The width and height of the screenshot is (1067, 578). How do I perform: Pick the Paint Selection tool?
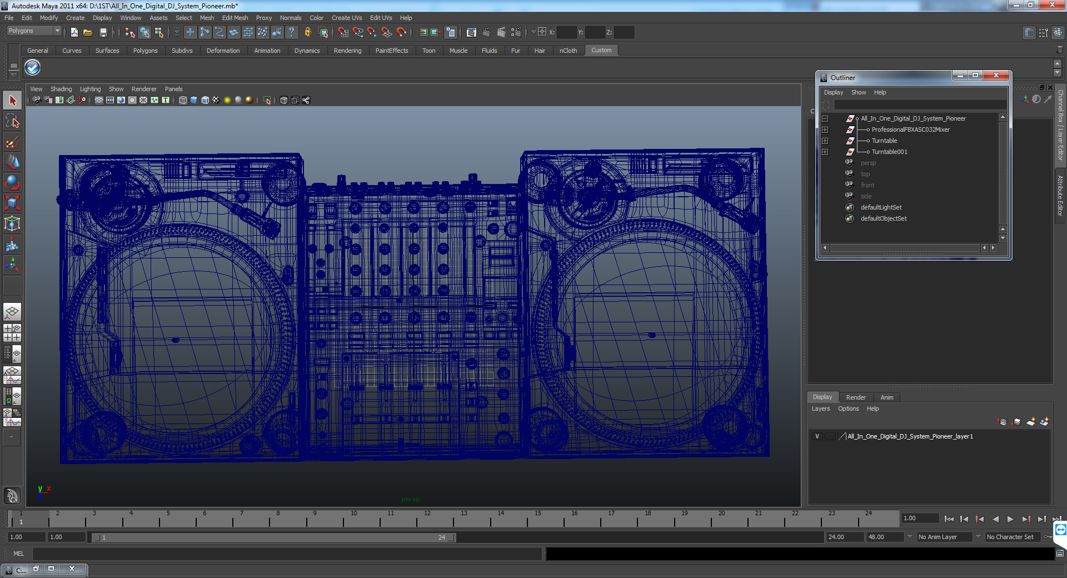(12, 142)
